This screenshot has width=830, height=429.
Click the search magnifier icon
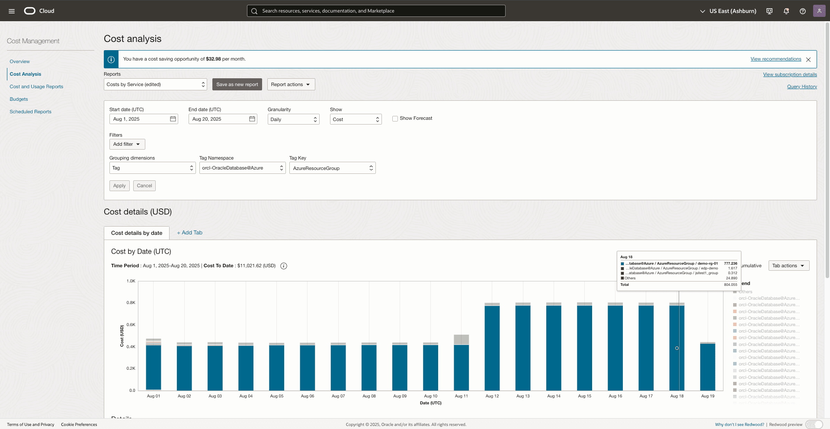click(254, 11)
